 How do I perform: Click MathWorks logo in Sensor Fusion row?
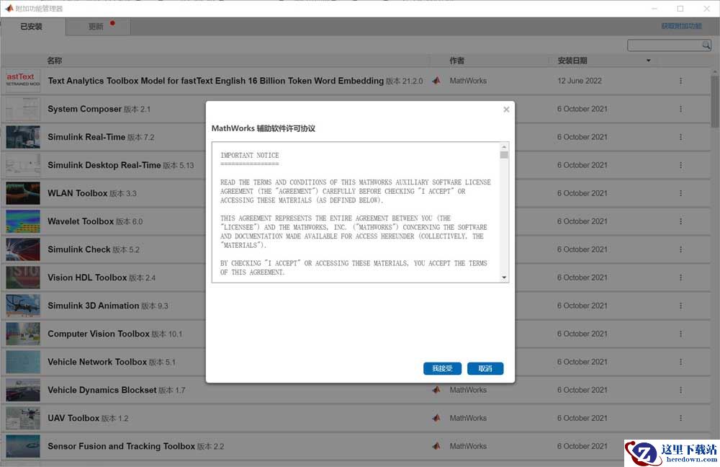[x=436, y=446]
